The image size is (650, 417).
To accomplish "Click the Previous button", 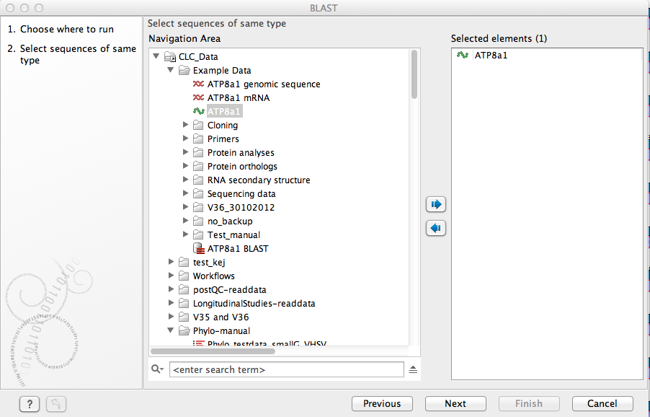I will point(381,404).
